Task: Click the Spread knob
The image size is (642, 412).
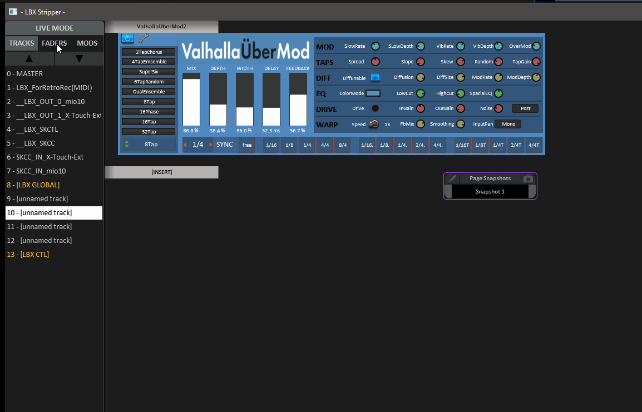Action: (x=376, y=62)
